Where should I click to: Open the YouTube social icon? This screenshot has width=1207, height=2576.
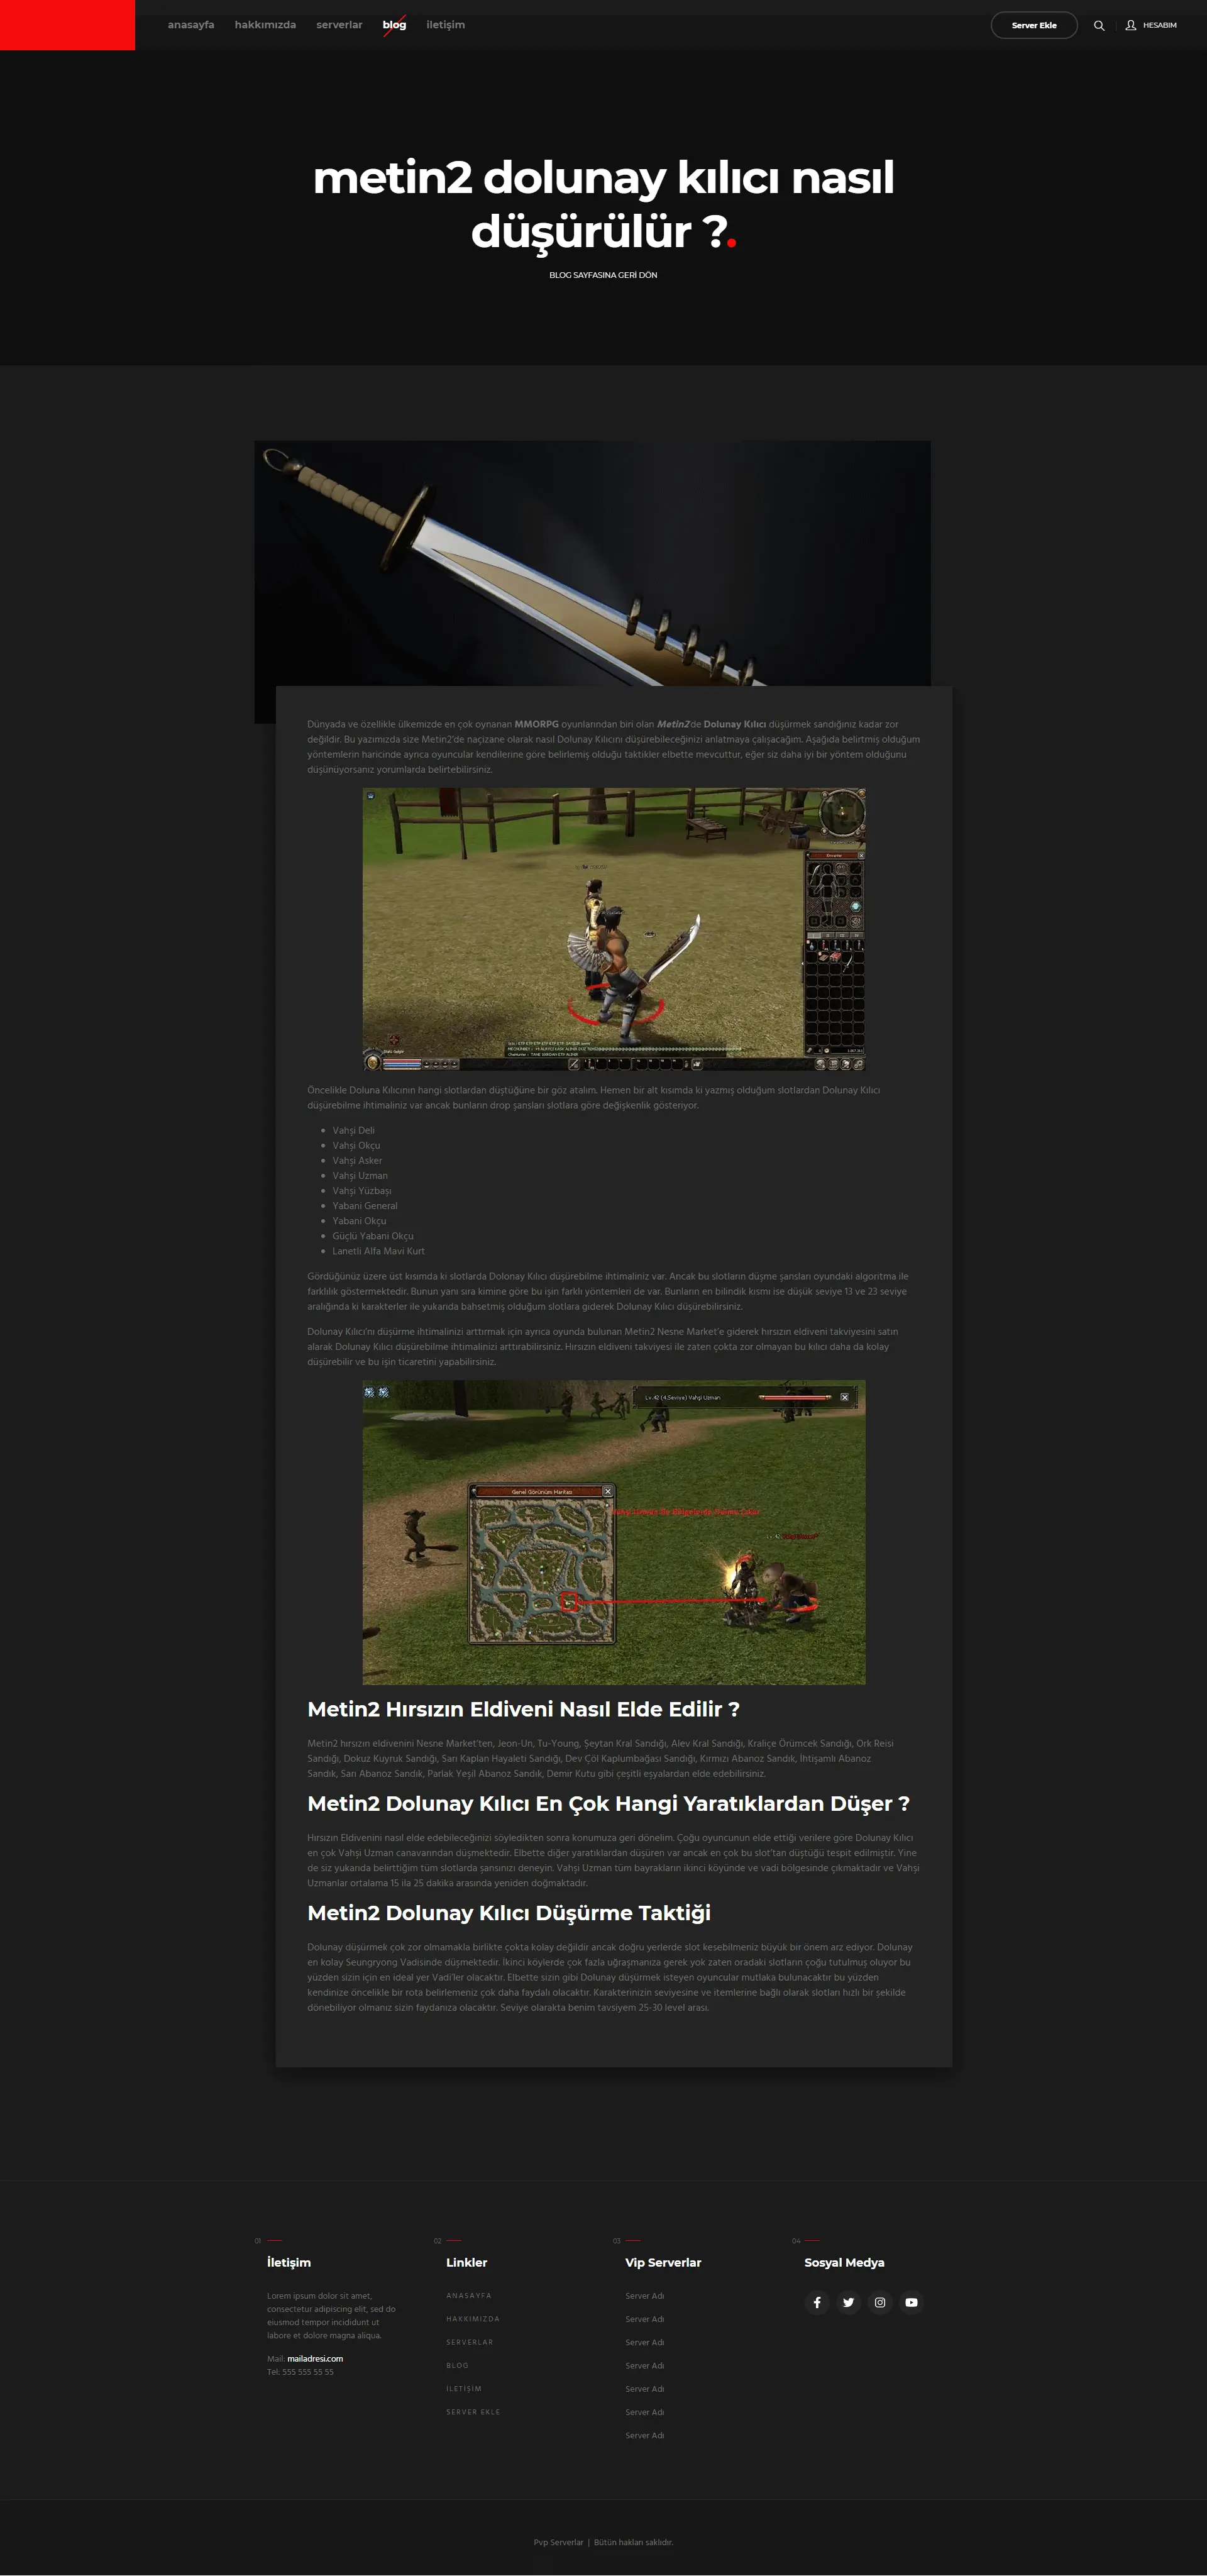911,2302
